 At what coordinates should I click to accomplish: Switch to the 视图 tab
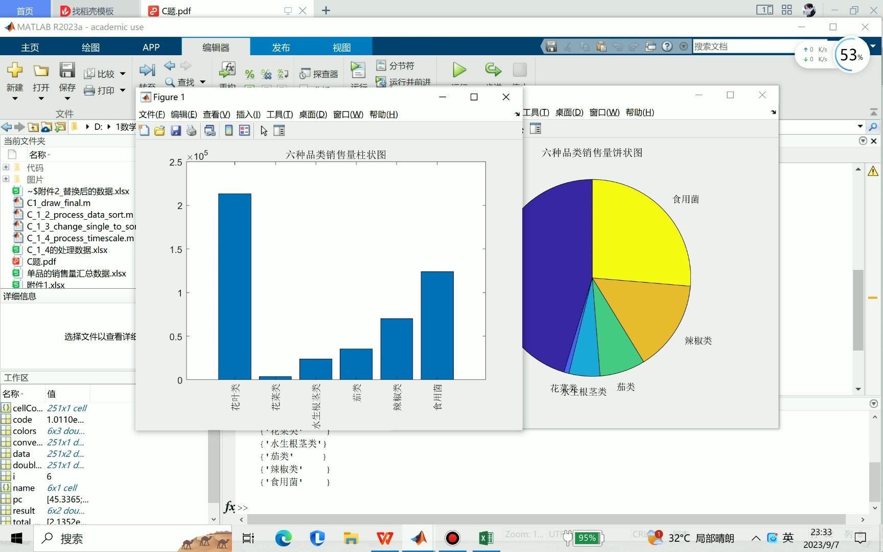click(x=342, y=47)
